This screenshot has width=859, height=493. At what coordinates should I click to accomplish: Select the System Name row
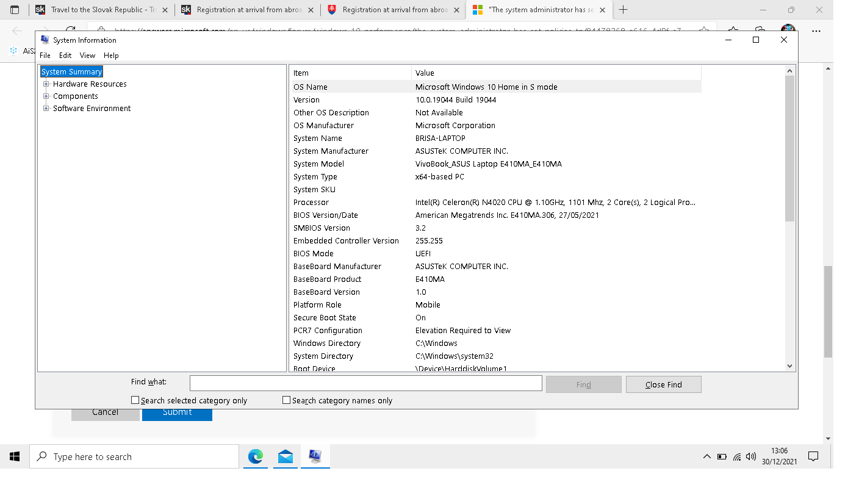pyautogui.click(x=495, y=138)
